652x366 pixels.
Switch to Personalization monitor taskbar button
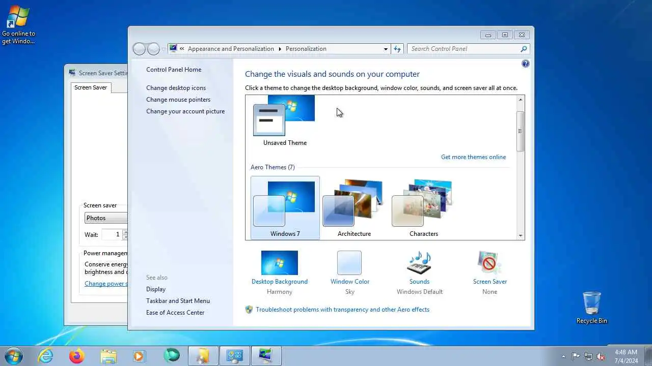266,356
